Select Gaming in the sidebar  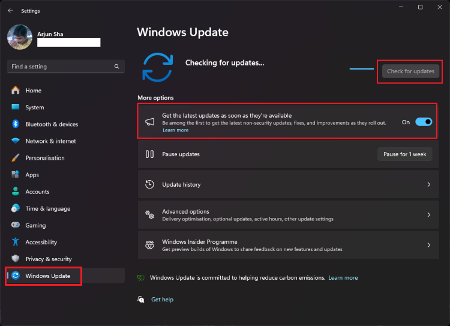click(66, 225)
